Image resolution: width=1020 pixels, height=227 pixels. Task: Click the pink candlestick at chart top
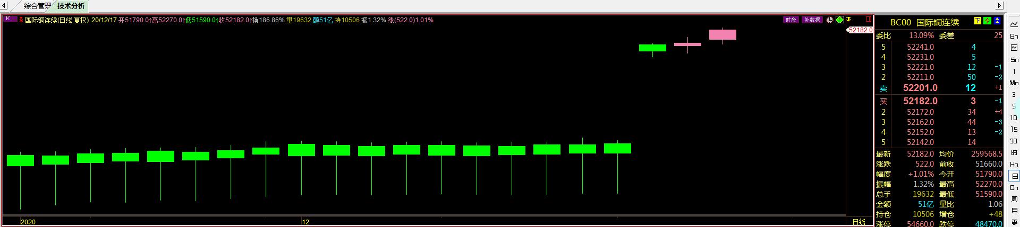722,35
